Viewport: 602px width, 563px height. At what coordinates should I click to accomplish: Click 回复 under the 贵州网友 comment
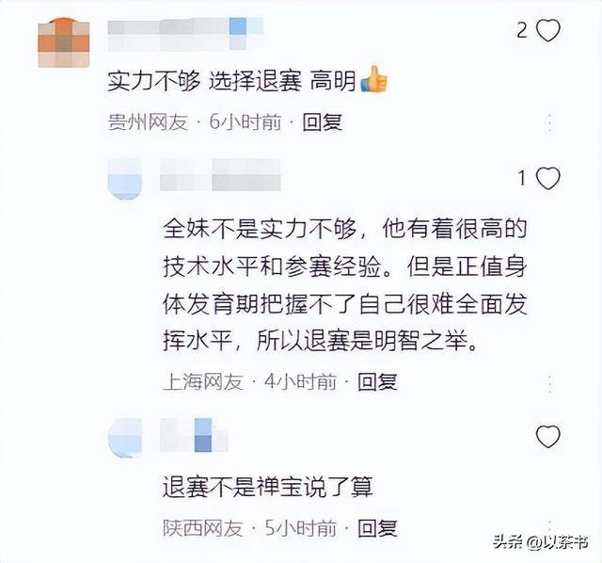tap(322, 122)
